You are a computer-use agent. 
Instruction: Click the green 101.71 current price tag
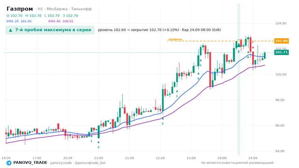(281, 52)
